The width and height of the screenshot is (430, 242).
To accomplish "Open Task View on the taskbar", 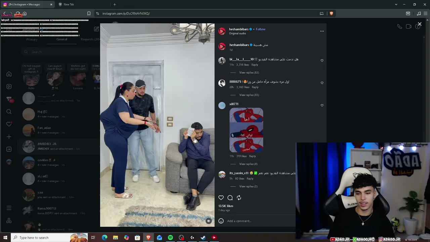I will 93,238.
